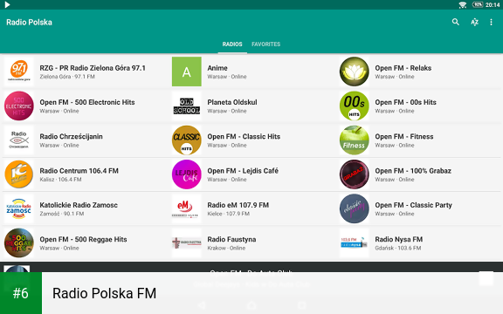503x314 pixels.
Task: Tap the Radio Centrum orange logo
Action: click(19, 174)
